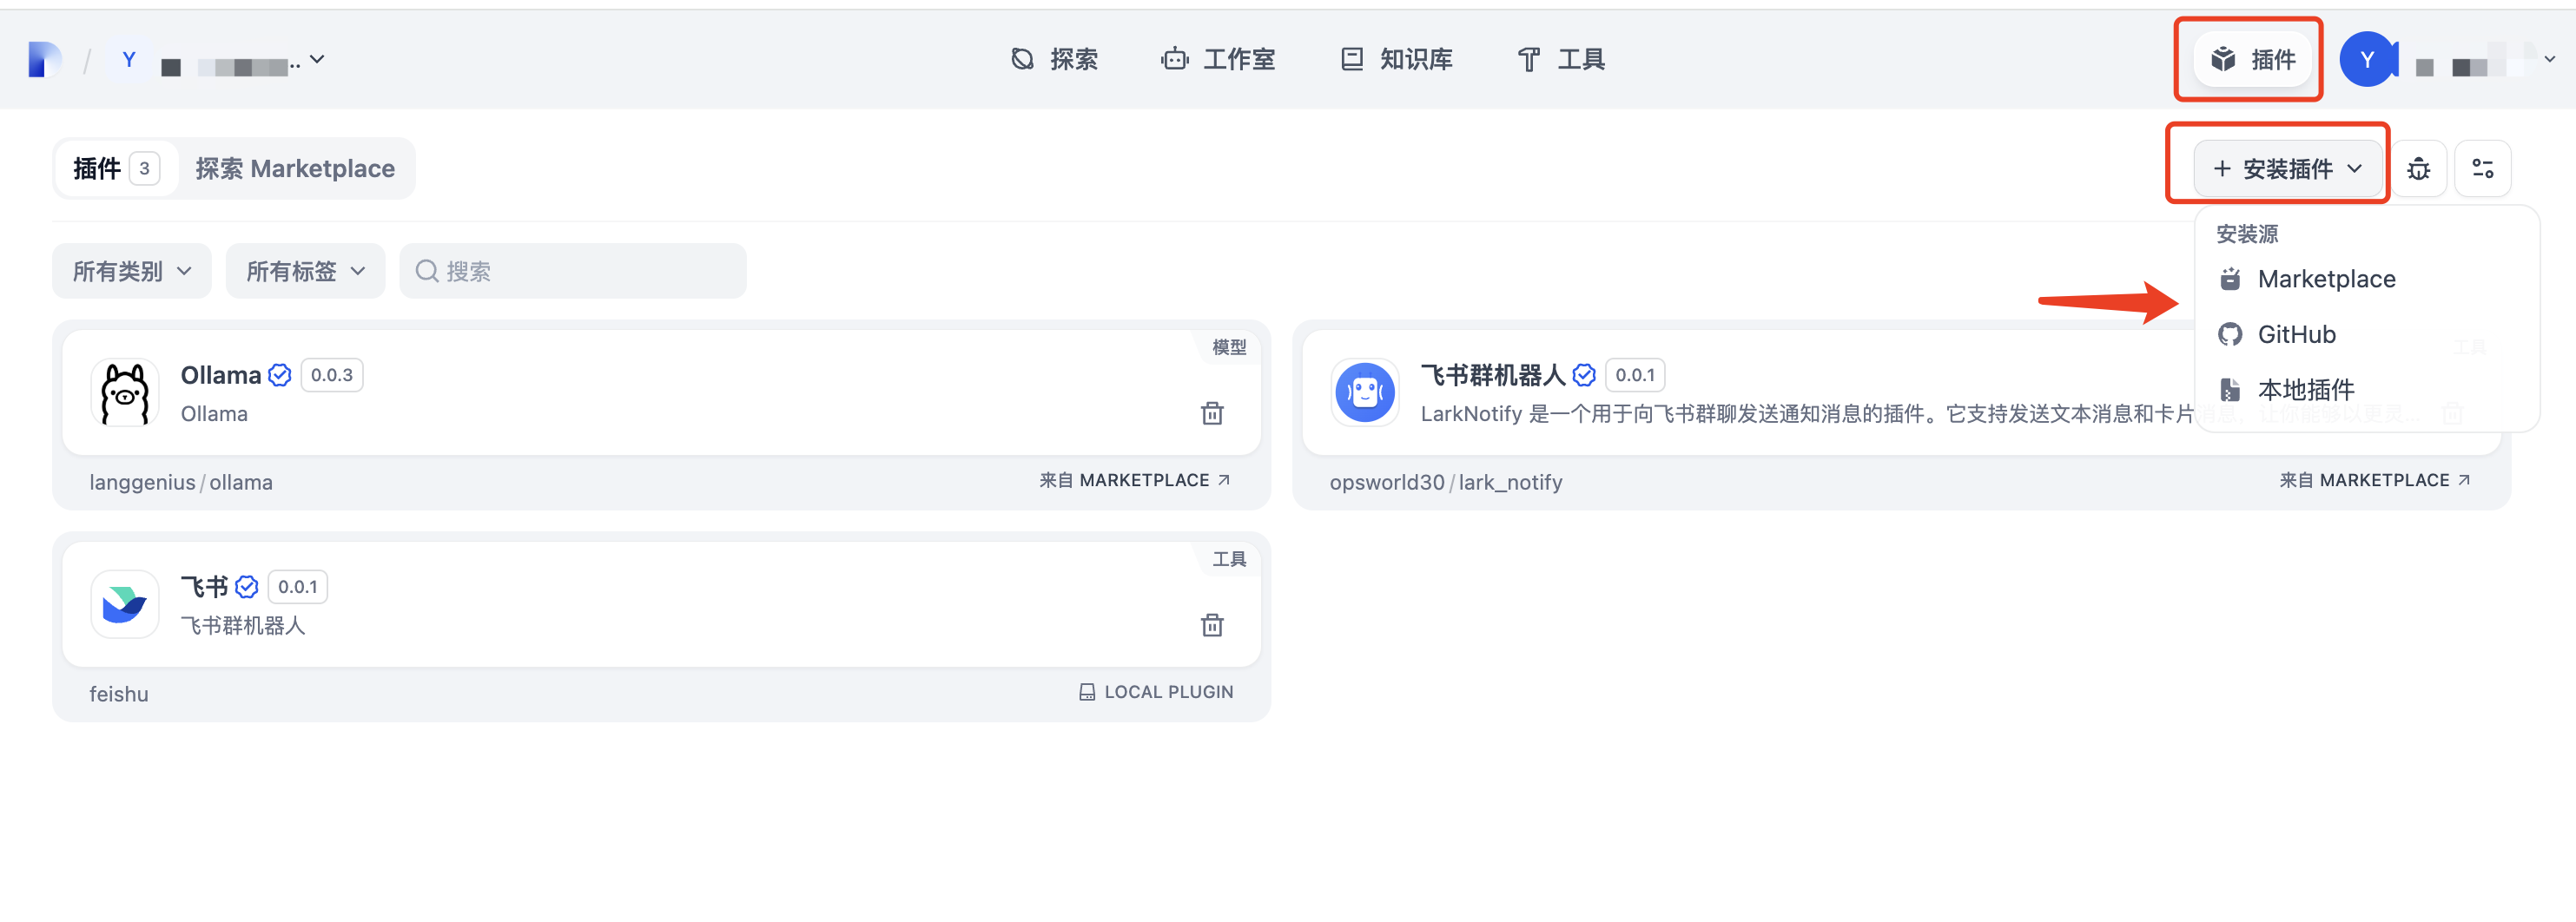Screen dimensions: 2576x922
Task: Expand the 所有标签 filter dropdown
Action: [x=306, y=271]
